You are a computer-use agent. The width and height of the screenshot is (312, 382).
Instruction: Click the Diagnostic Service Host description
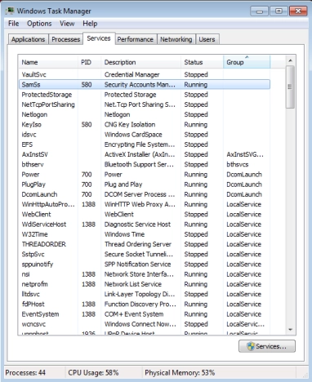[137, 224]
